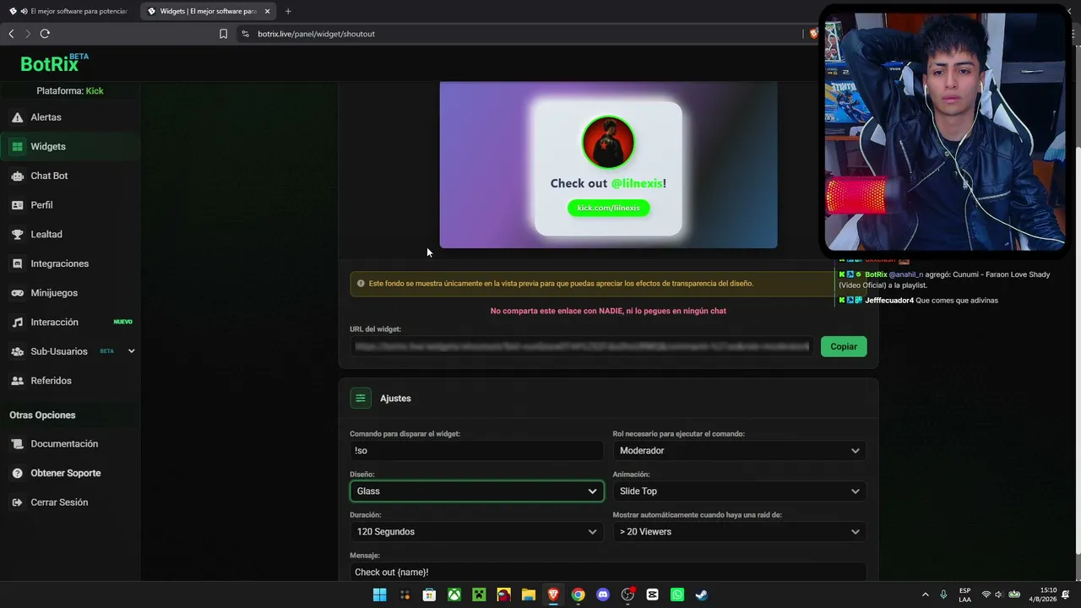Open File Explorer from the taskbar
1081x608 pixels.
click(x=529, y=594)
